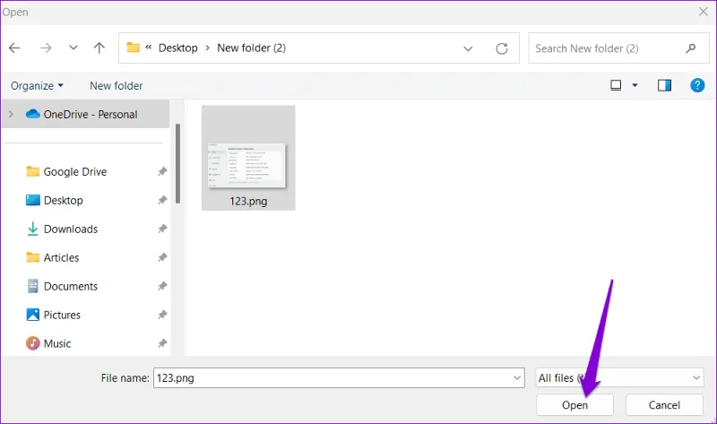The image size is (717, 424).
Task: Select Desktop in the address breadcrumb
Action: [x=177, y=48]
